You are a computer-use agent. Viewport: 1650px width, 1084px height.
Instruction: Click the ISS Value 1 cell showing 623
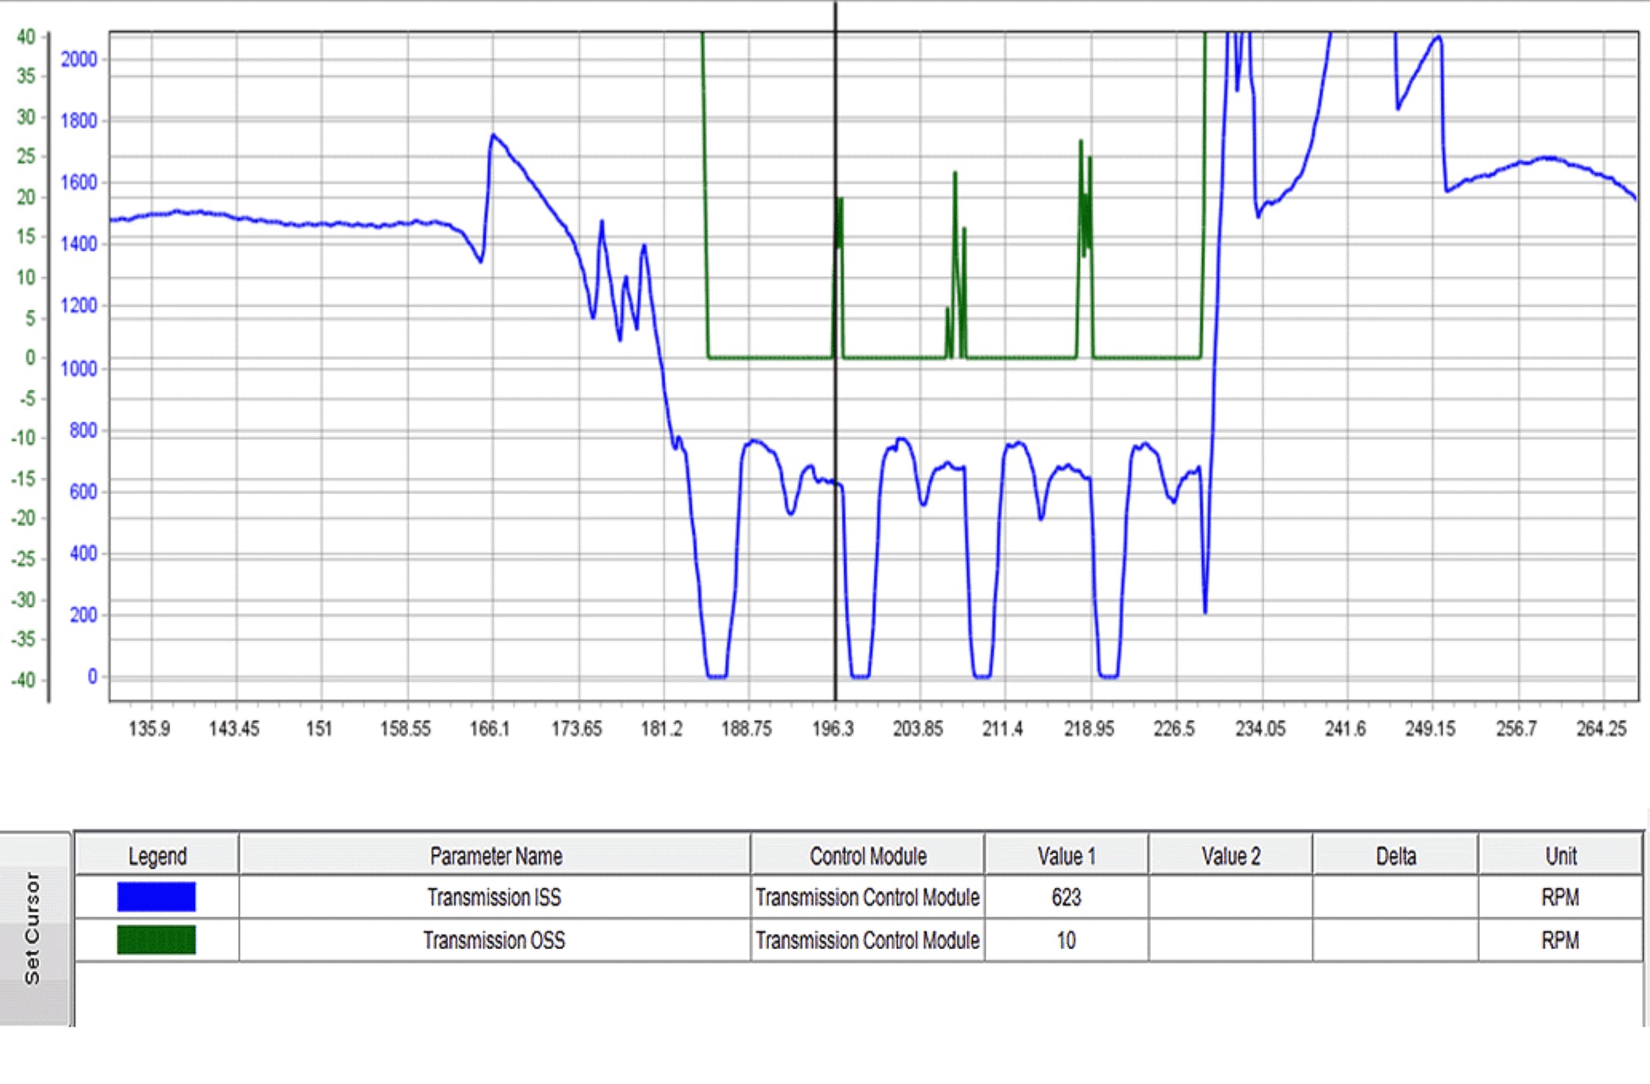point(1066,897)
